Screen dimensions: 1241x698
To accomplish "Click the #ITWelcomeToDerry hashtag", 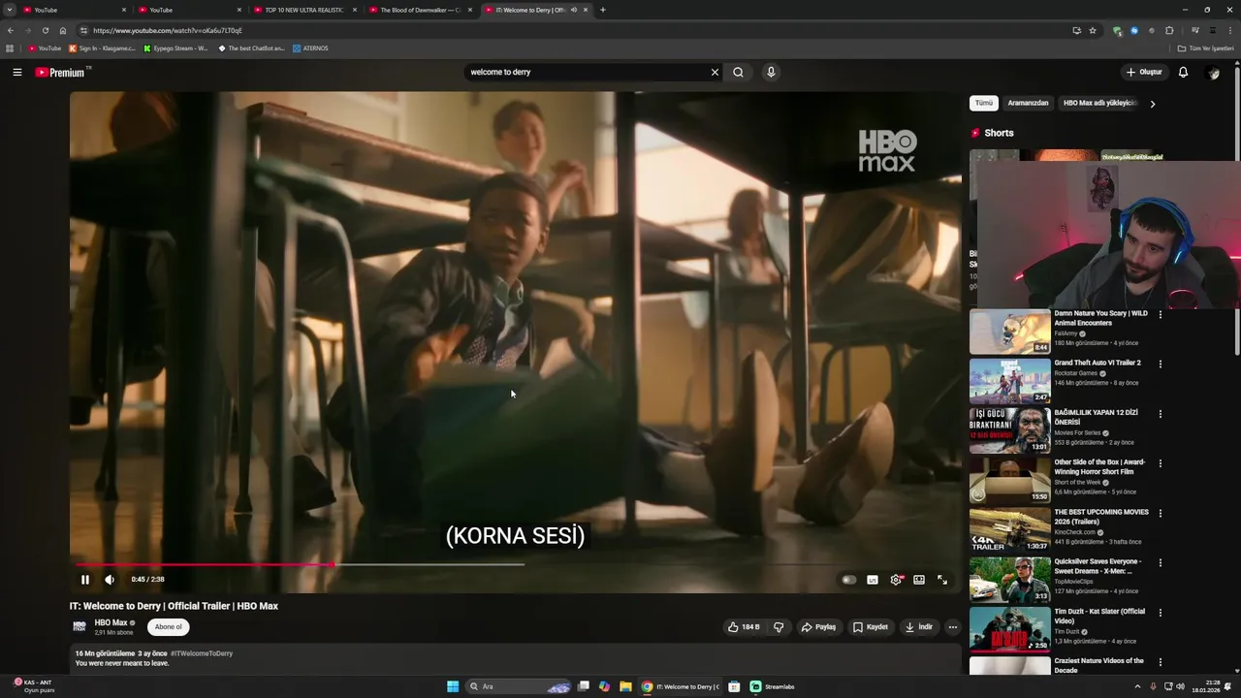I will click(202, 653).
